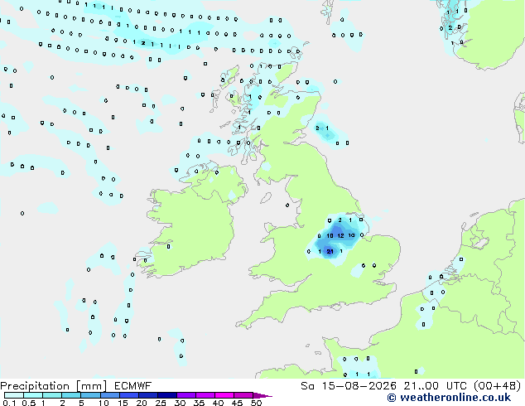Viewport: 525px width, 406px height.
Task: Click the '21..00 UTC' time text
Action: (x=436, y=386)
